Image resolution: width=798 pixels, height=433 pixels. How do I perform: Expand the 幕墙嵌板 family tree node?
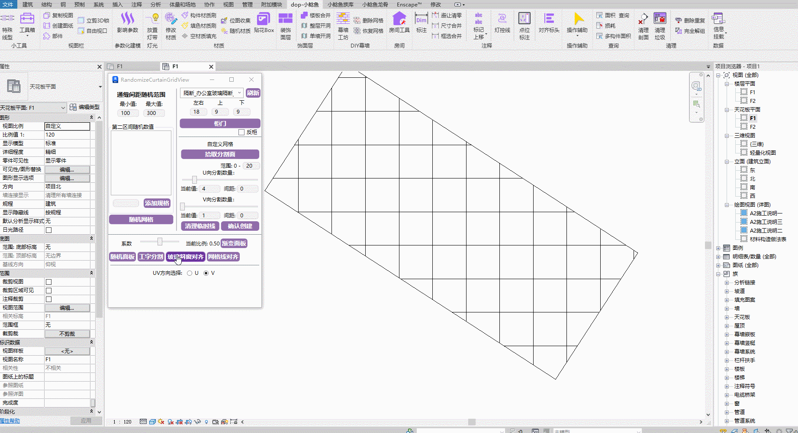coord(727,334)
